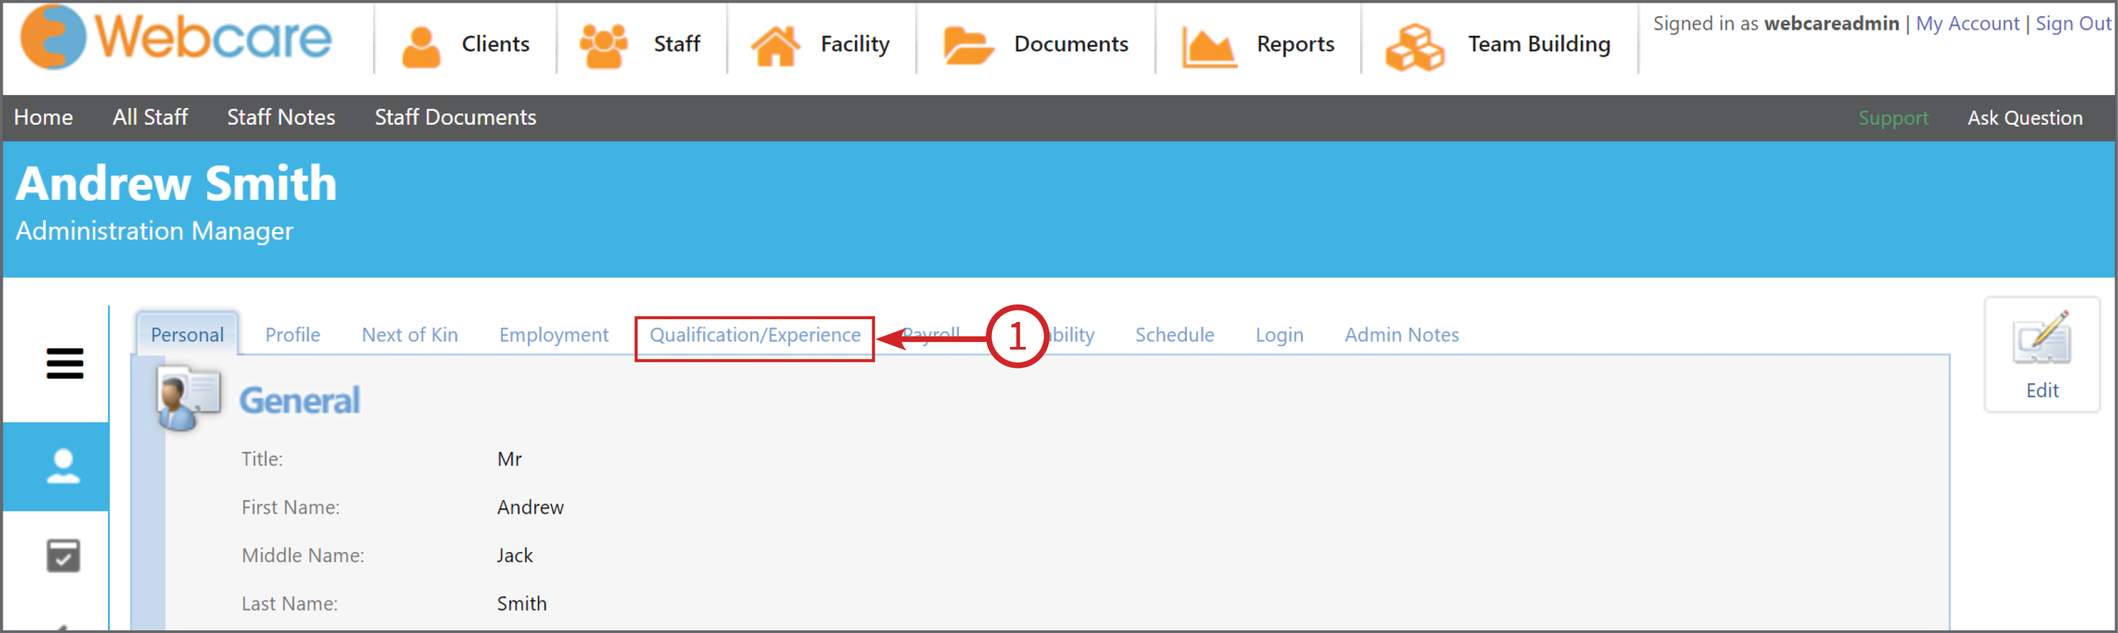Select the Next of Kin tab
The image size is (2118, 633).
tap(410, 335)
